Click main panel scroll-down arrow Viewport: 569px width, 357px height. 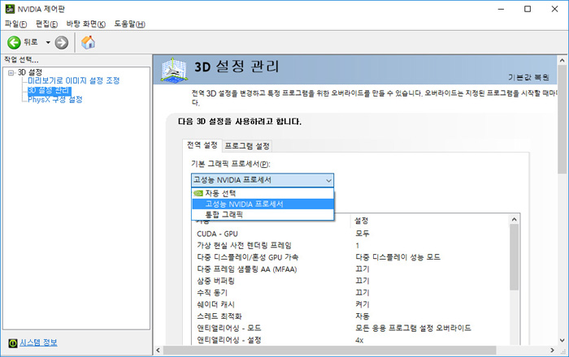(x=562, y=340)
